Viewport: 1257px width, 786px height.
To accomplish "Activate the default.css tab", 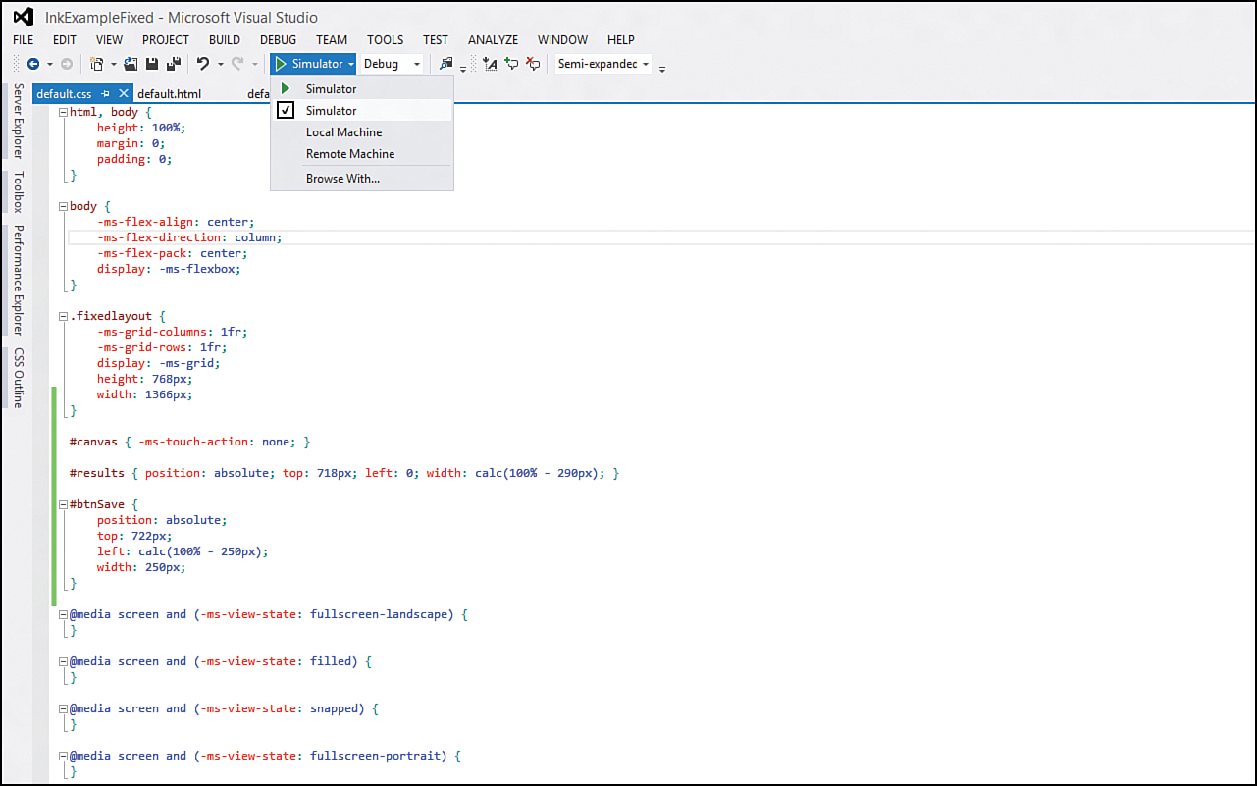I will pos(65,94).
